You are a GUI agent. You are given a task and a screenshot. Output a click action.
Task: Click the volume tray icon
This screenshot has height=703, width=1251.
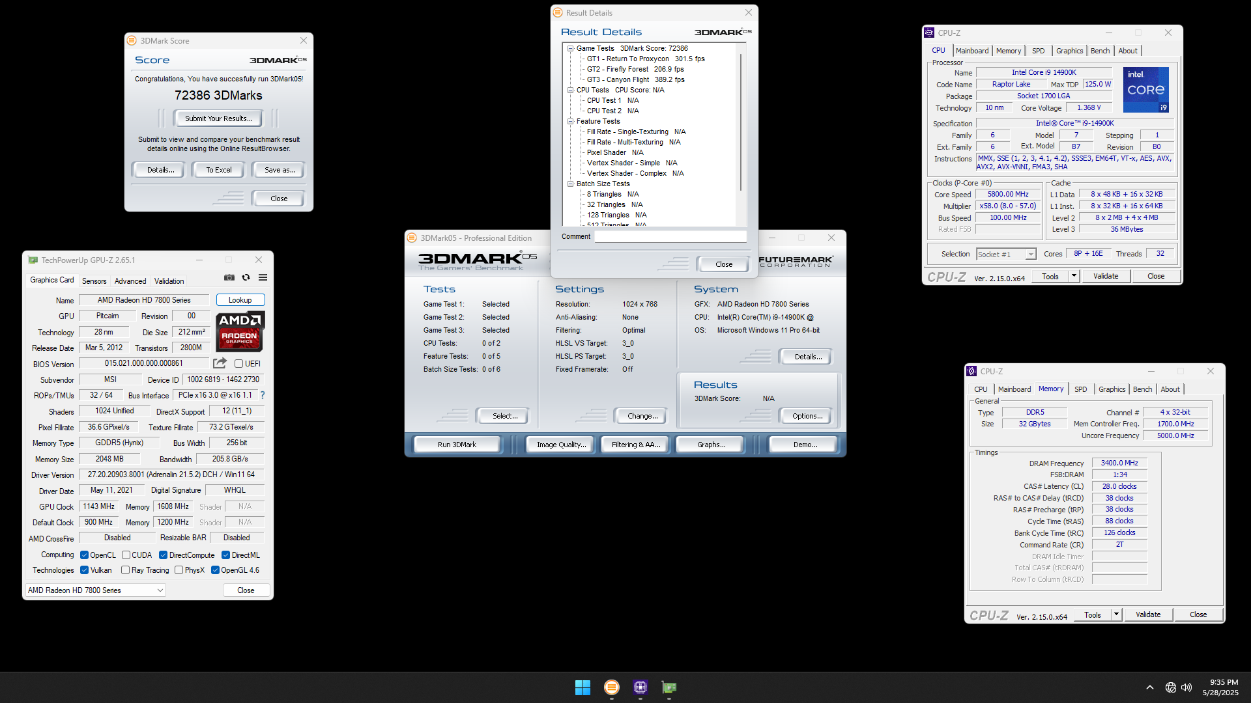pos(1186,687)
